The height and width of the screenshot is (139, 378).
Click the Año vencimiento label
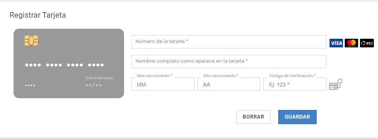coord(221,75)
